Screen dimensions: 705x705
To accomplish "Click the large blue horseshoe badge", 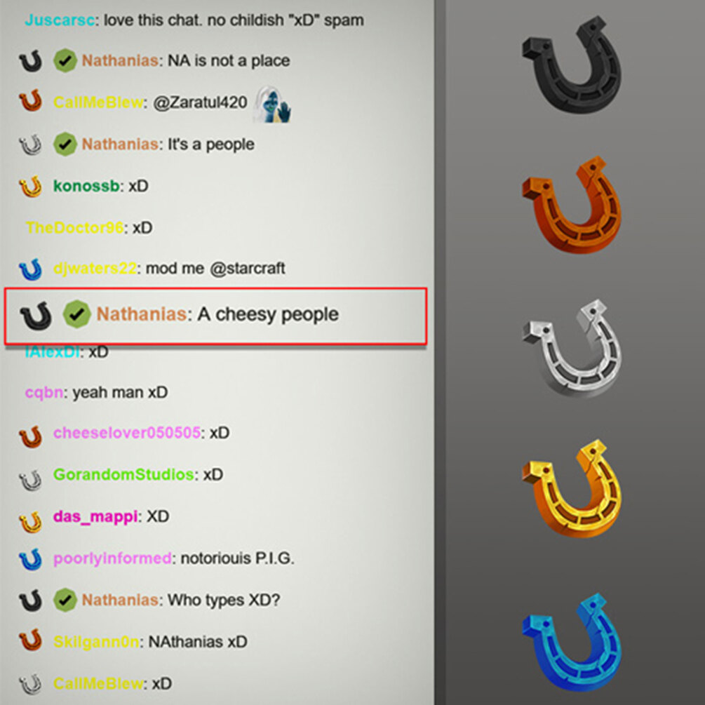I will click(572, 643).
